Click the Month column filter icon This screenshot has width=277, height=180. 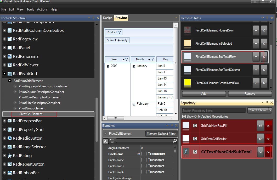(x=152, y=59)
